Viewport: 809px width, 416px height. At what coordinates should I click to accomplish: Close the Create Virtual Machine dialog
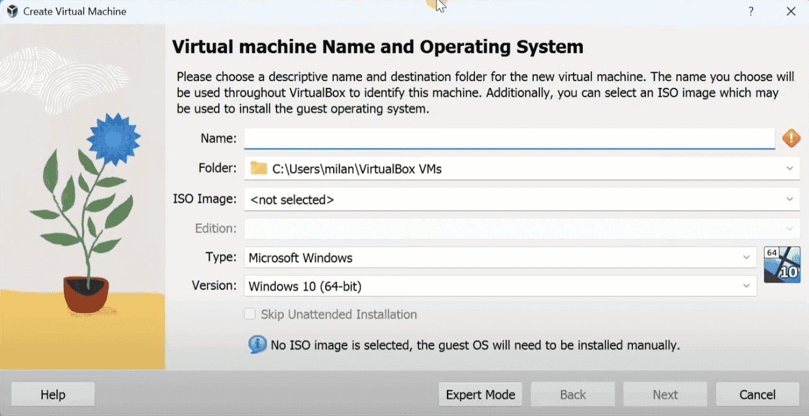[792, 11]
